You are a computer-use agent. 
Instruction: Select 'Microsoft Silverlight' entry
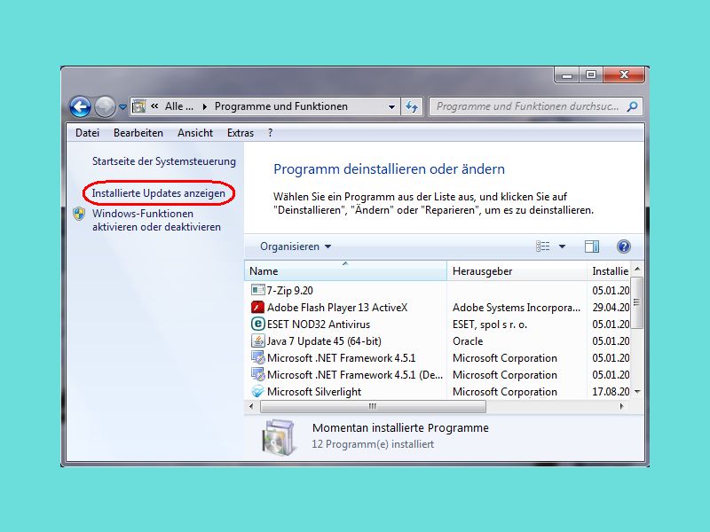point(314,392)
